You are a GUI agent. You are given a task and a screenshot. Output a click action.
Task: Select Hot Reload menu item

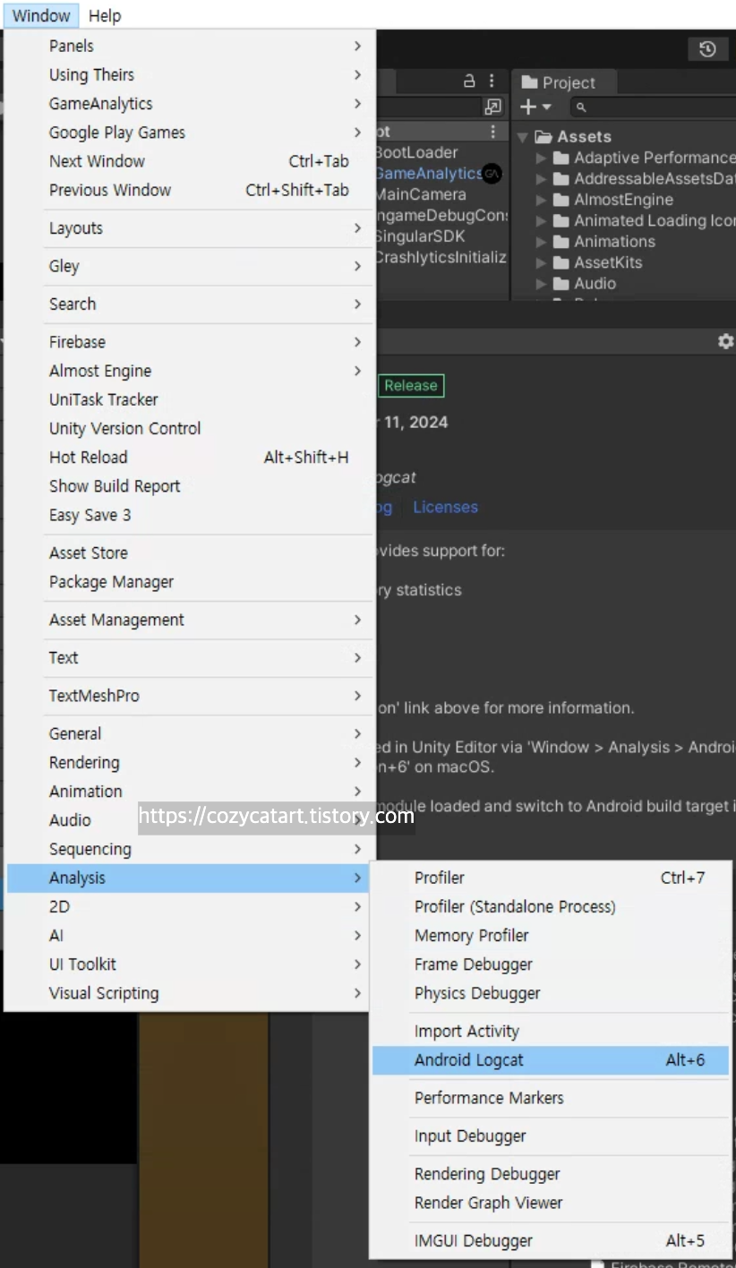190,457
